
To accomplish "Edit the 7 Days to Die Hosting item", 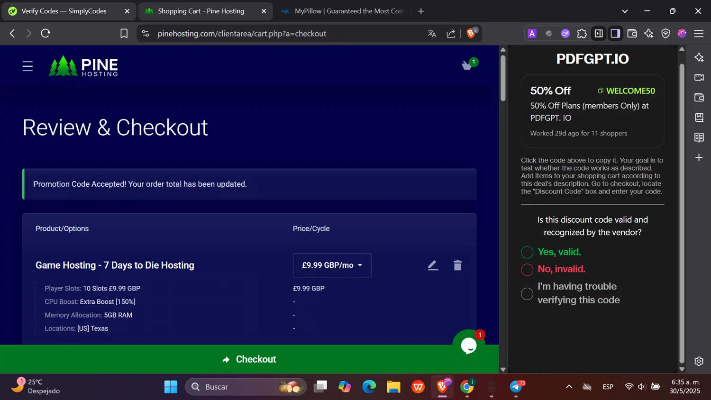I will point(433,265).
